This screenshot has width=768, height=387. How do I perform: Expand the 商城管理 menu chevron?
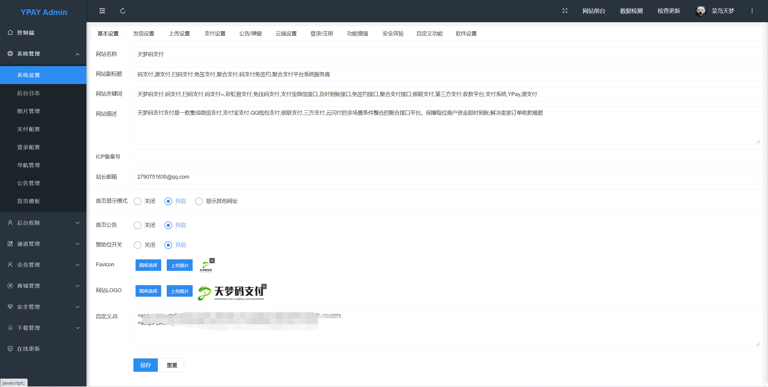tap(78, 286)
